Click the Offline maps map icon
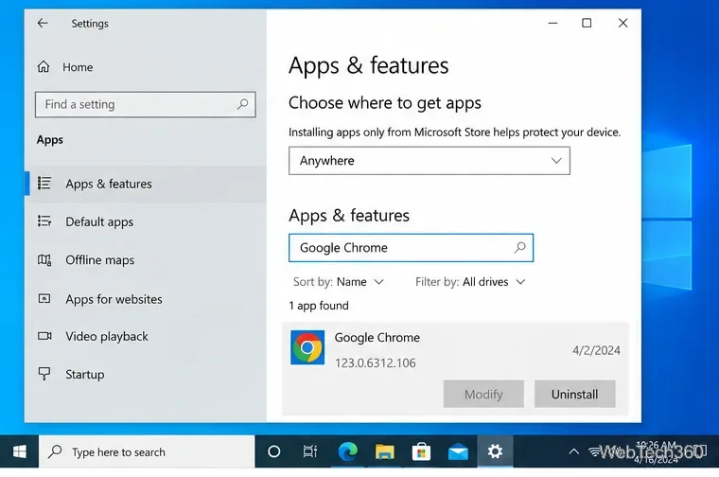This screenshot has height=477, width=719. (x=44, y=259)
